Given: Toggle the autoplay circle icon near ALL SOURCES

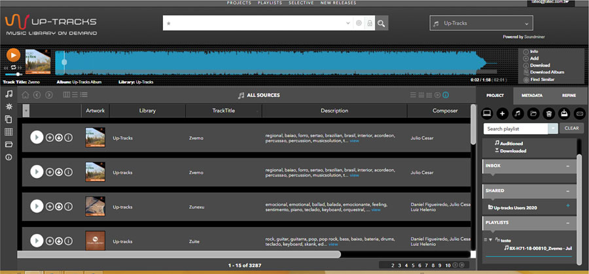Looking at the screenshot, I should click(x=437, y=95).
